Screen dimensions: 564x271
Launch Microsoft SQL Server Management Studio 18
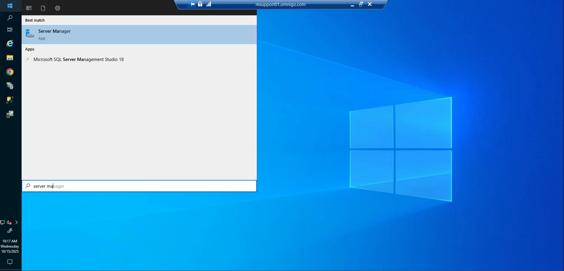[x=78, y=59]
